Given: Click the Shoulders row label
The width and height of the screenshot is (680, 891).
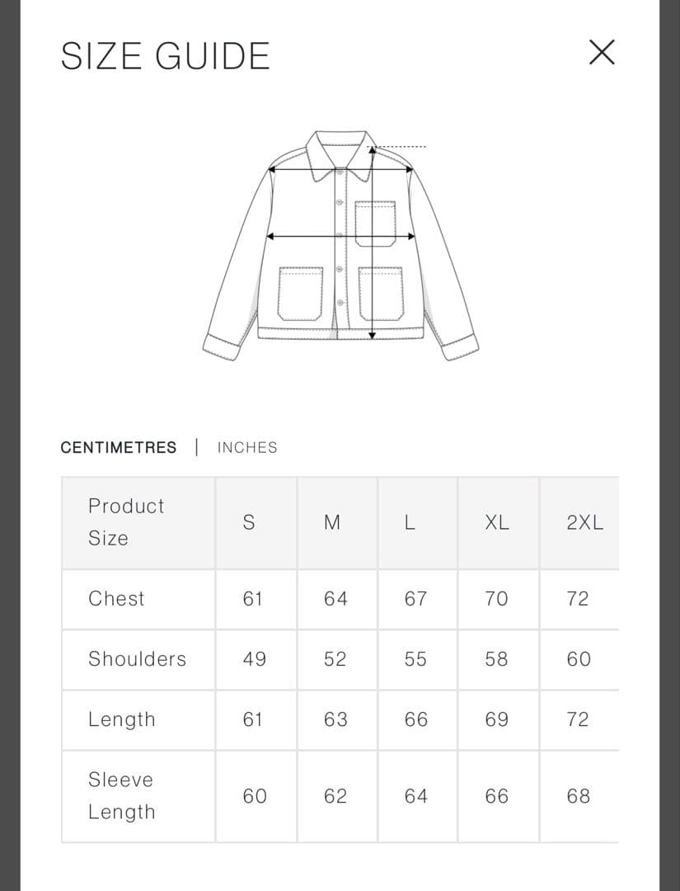Looking at the screenshot, I should point(137,658).
